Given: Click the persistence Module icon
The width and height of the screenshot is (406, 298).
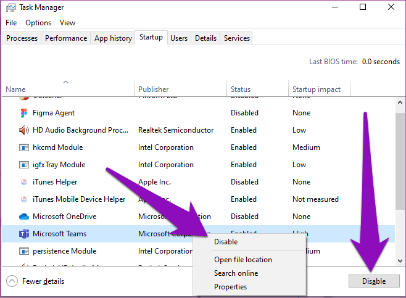Looking at the screenshot, I should [x=24, y=251].
